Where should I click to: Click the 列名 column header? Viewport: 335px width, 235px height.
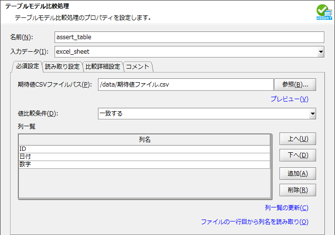144,140
